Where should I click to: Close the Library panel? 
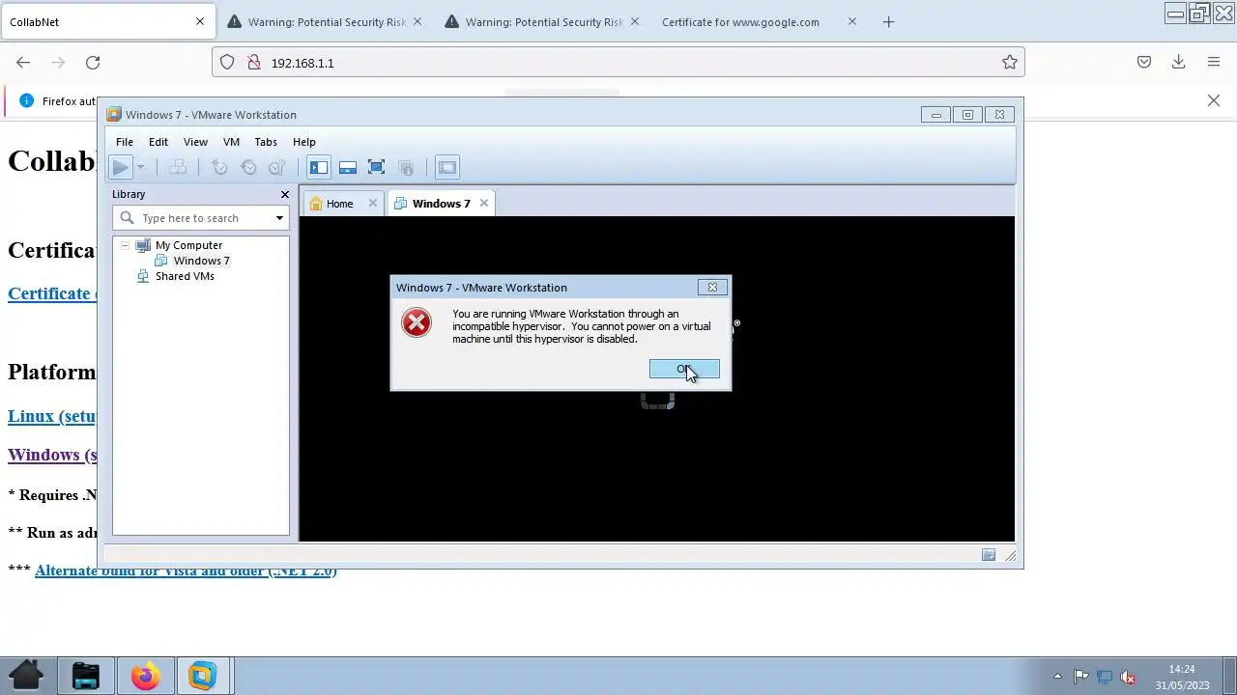pos(285,195)
